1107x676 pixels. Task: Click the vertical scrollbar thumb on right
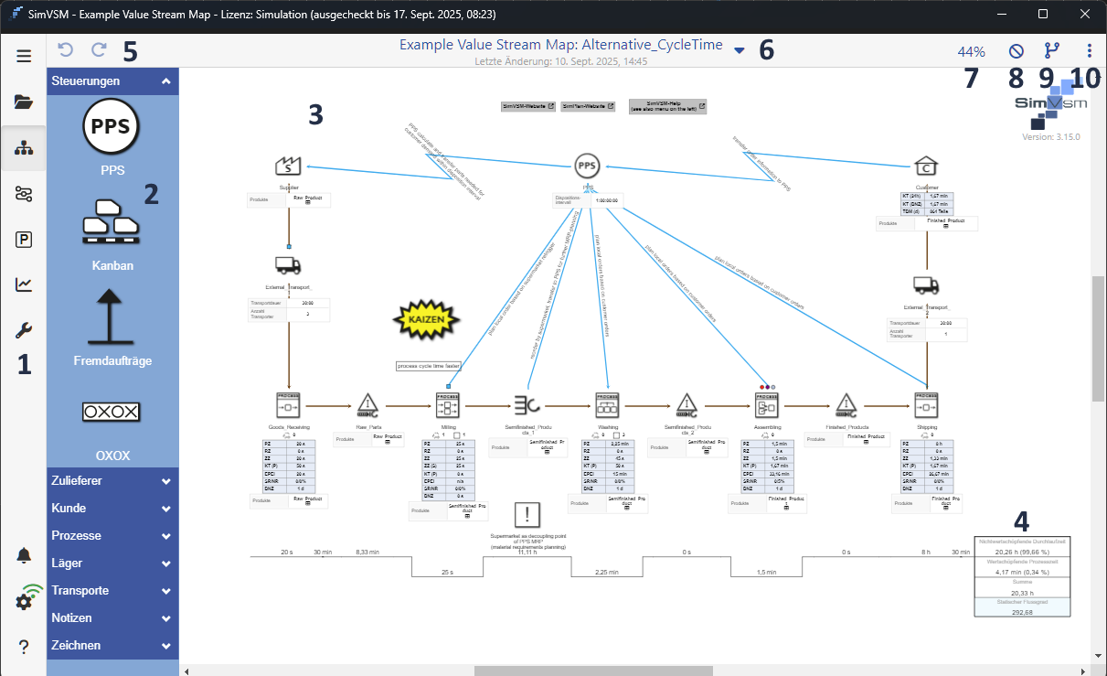tap(1098, 338)
